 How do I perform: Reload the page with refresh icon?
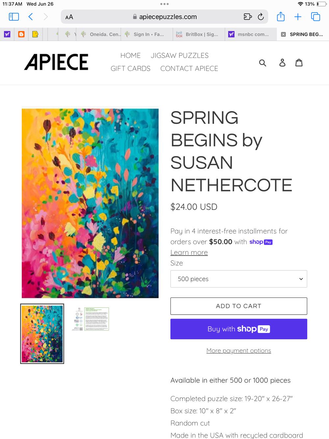pyautogui.click(x=261, y=17)
